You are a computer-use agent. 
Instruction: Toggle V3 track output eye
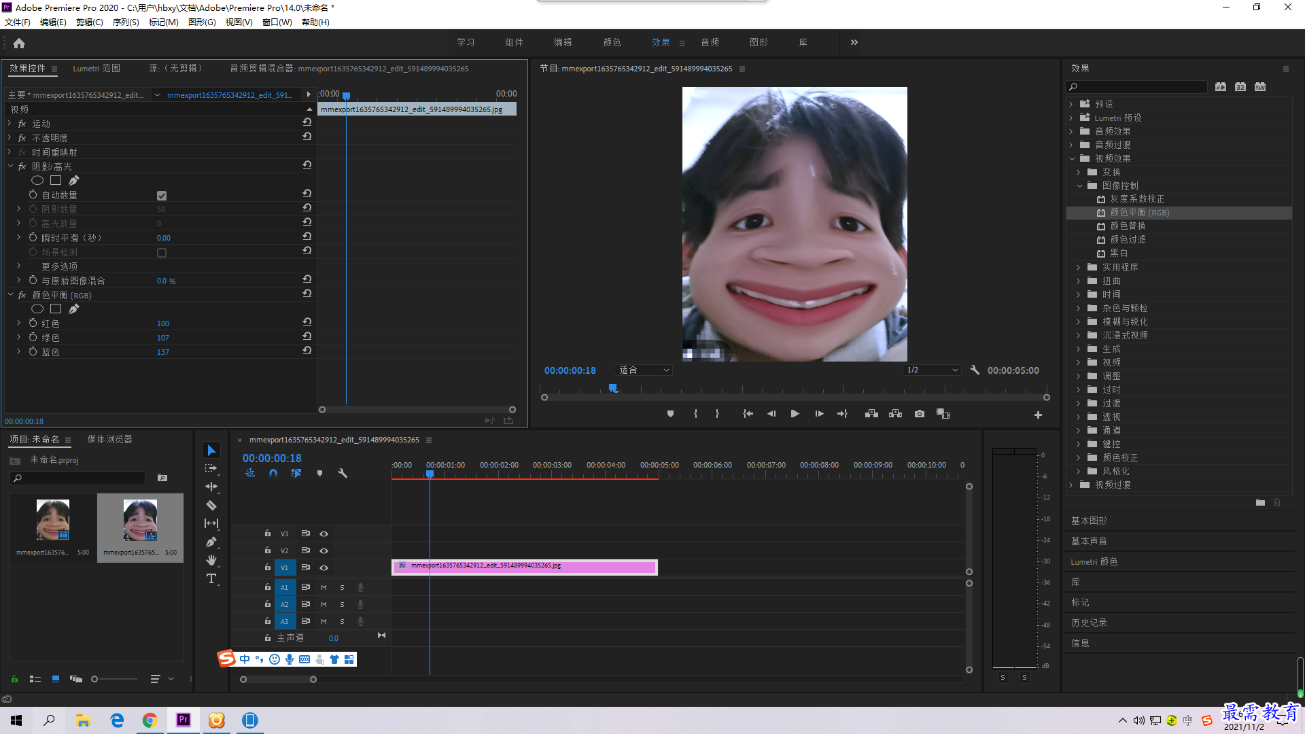click(x=324, y=534)
